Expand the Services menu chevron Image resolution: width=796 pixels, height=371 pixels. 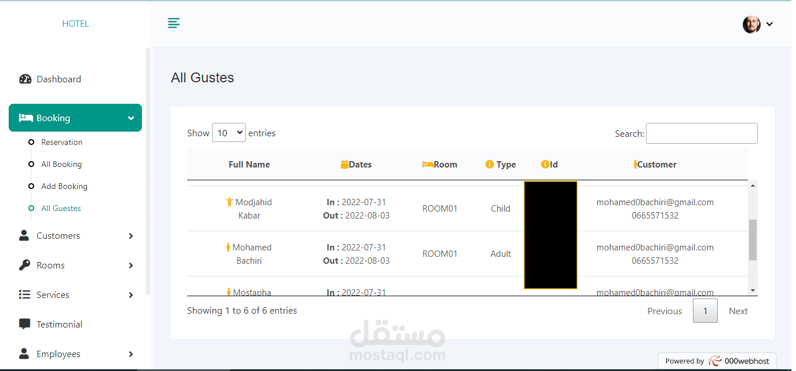click(131, 295)
